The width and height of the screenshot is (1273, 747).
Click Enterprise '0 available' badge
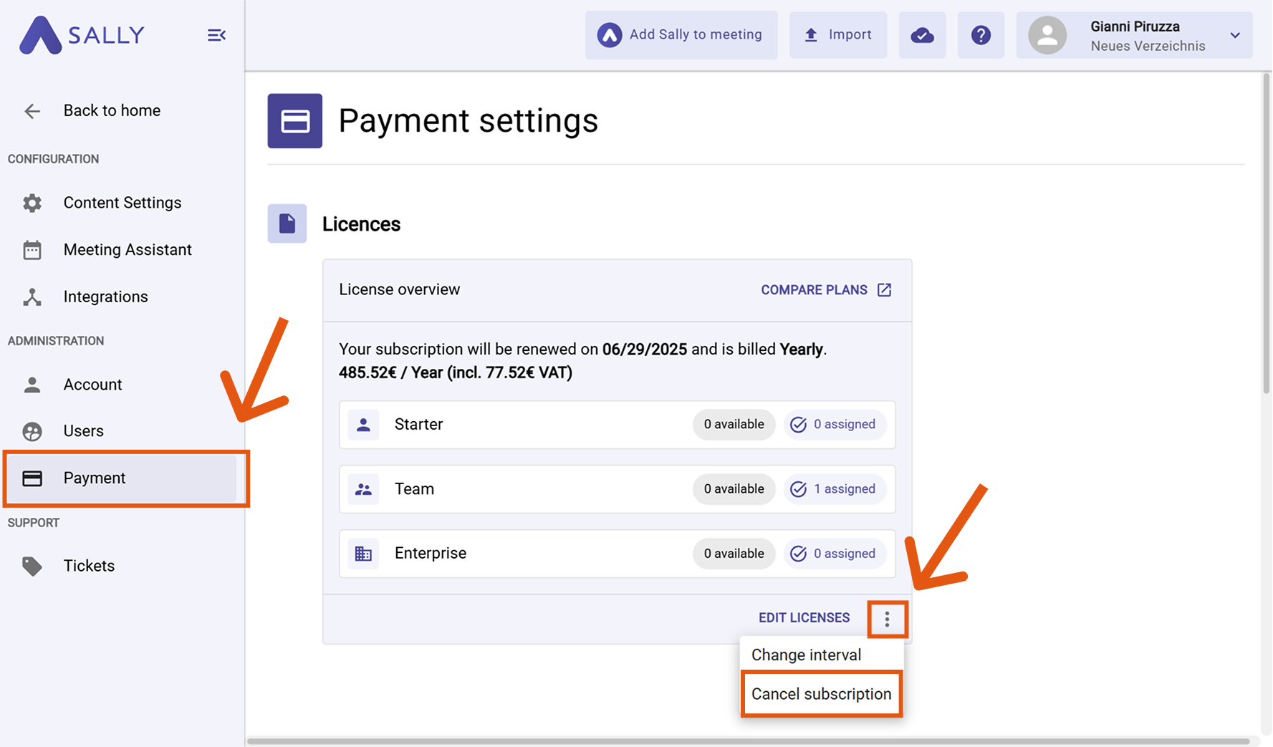click(x=734, y=554)
